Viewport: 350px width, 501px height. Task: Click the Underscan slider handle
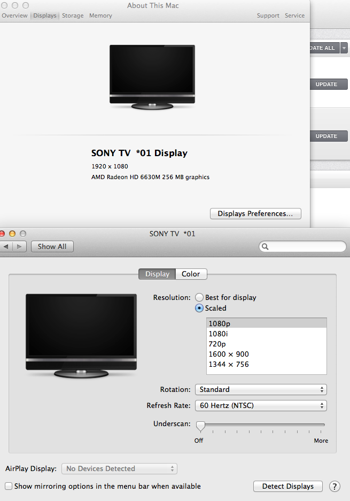(200, 426)
